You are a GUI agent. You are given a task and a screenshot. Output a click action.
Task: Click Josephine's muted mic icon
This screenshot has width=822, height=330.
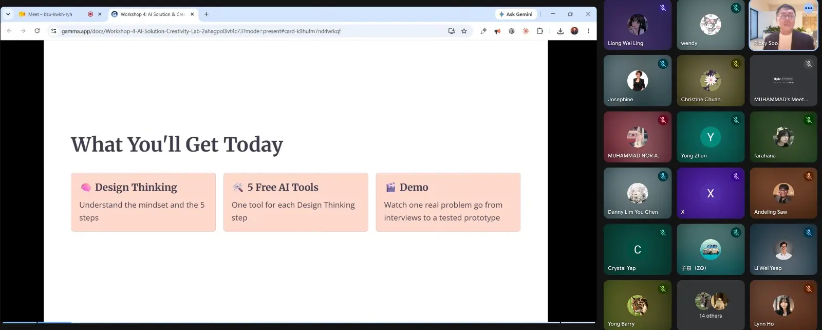coord(663,64)
